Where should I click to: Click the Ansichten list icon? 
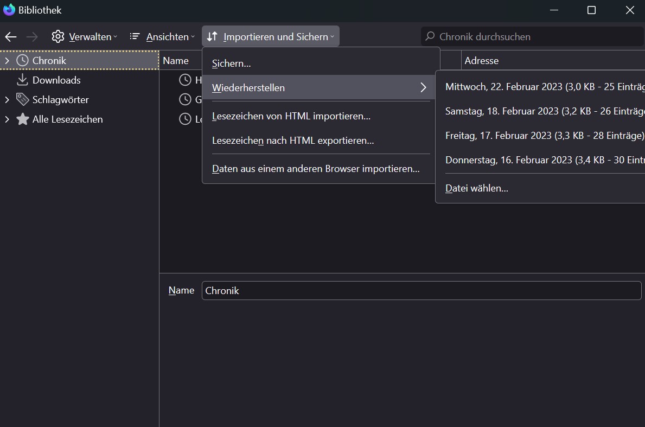pos(135,37)
